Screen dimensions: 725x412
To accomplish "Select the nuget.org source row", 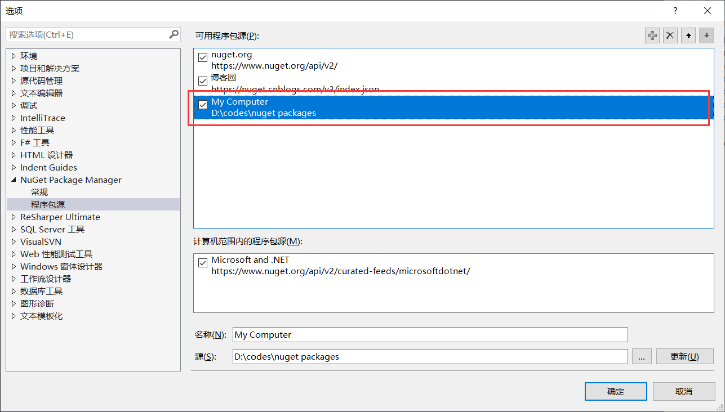I will (452, 60).
